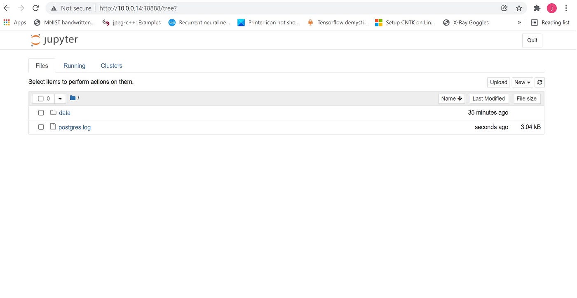Click the Quit button
577x298 pixels.
532,40
